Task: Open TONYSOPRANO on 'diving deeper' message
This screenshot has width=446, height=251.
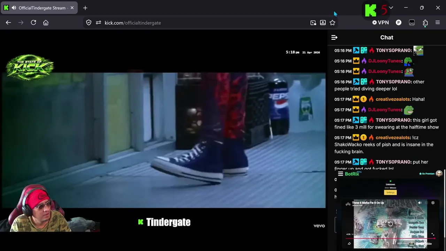Action: click(x=394, y=82)
